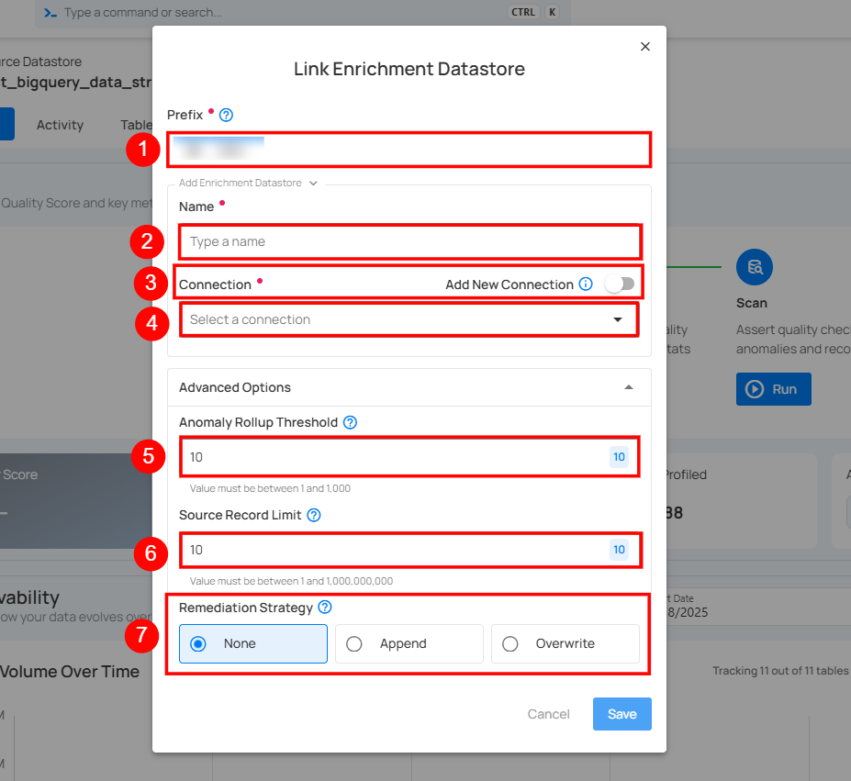Image resolution: width=851 pixels, height=781 pixels.
Task: Click the Cancel button
Action: coord(548,714)
